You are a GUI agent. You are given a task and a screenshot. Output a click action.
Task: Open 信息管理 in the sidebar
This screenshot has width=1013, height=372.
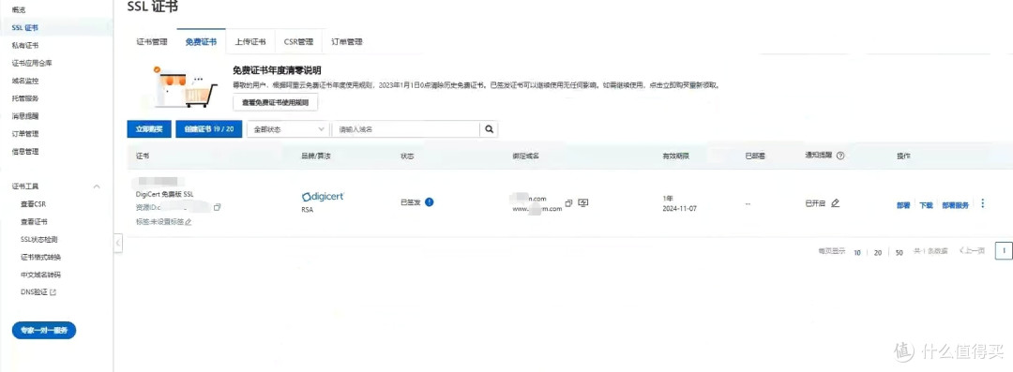tap(24, 151)
